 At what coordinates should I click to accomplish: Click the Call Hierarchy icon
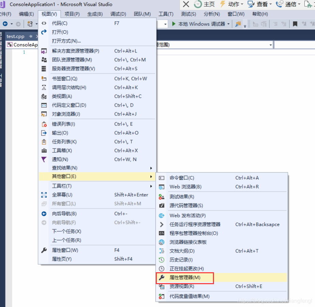44,88
